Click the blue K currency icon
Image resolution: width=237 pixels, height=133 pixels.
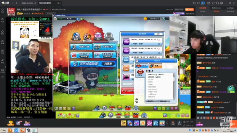(164, 19)
